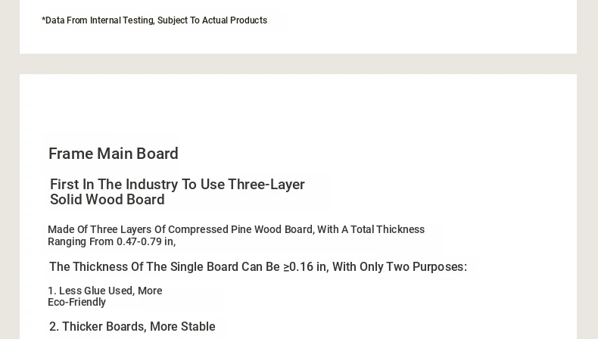The height and width of the screenshot is (339, 598).
Task: Click the single board thickness ≥0.16 in line
Action: click(258, 266)
